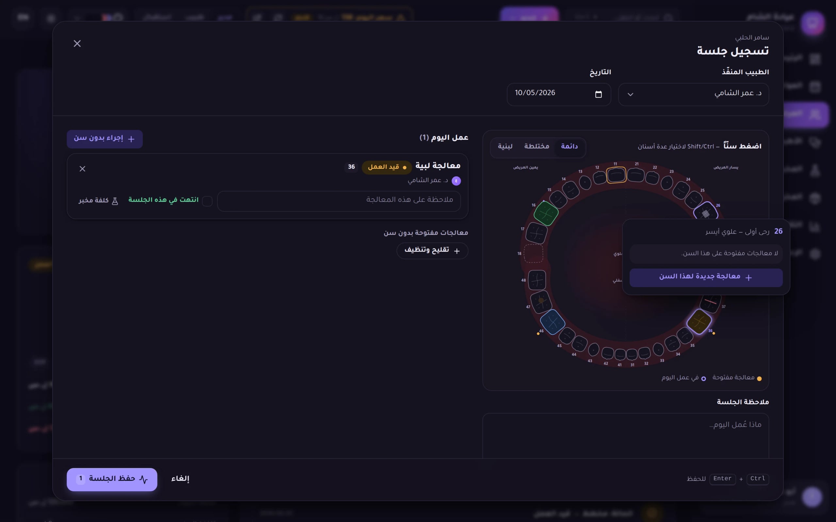Click إجراء بدون سن button
836x522 pixels.
(105, 139)
